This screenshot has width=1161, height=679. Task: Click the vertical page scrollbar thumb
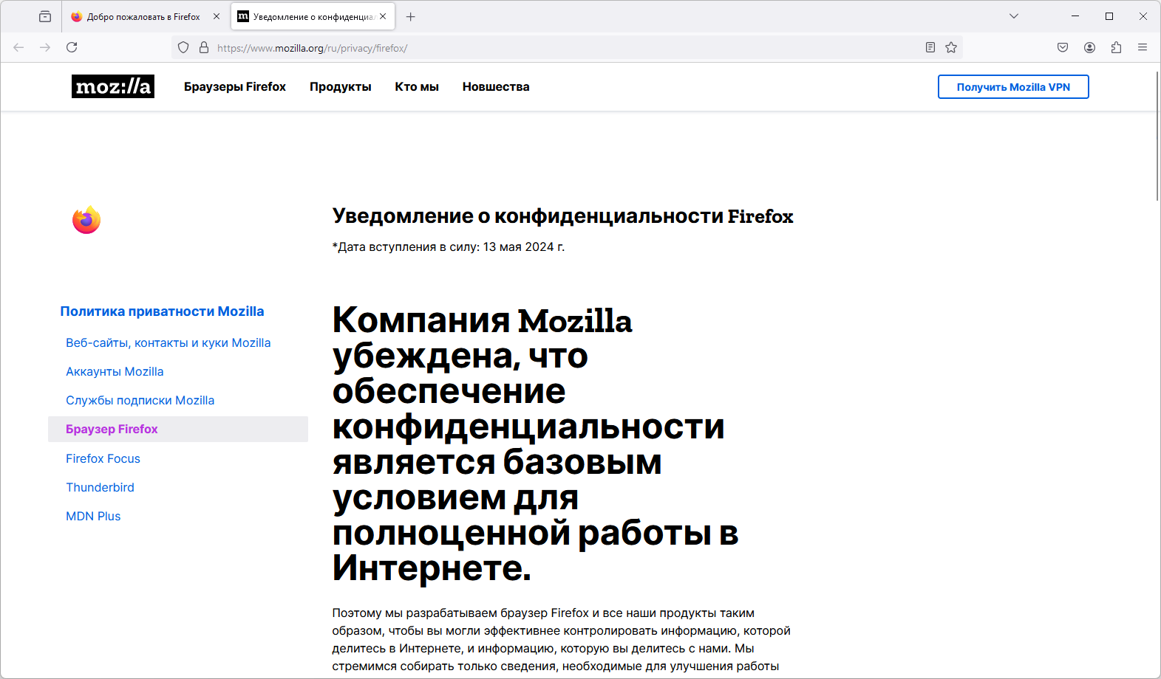coord(1157,135)
